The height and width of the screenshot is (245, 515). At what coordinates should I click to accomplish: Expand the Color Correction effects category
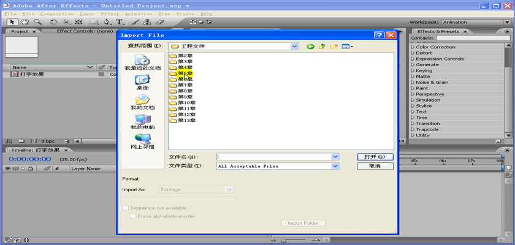(x=413, y=47)
